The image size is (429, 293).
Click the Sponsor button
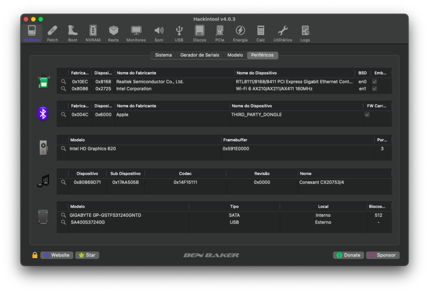click(x=383, y=255)
